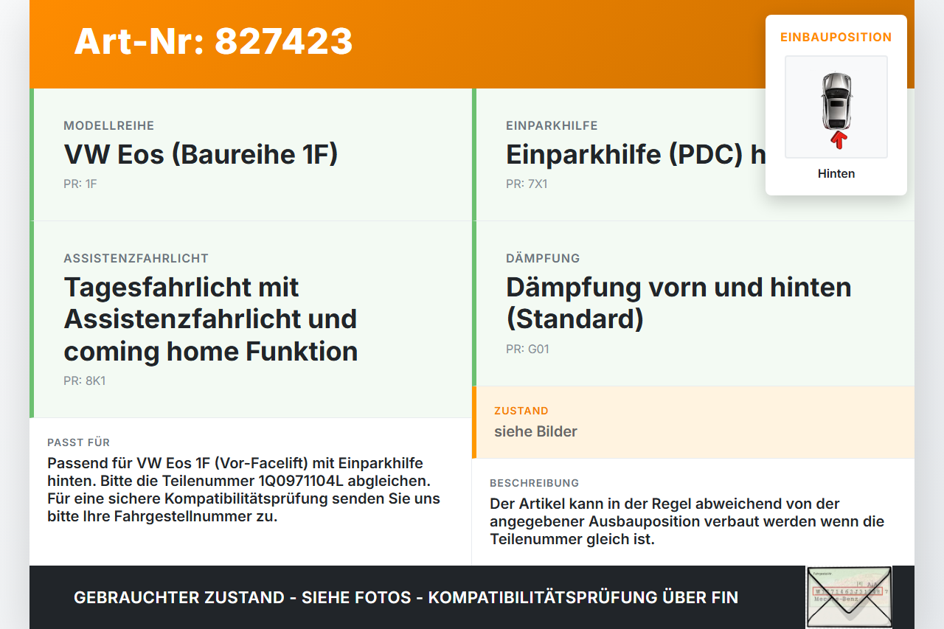
Task: Click the PR: 7X1 code
Action: [527, 184]
